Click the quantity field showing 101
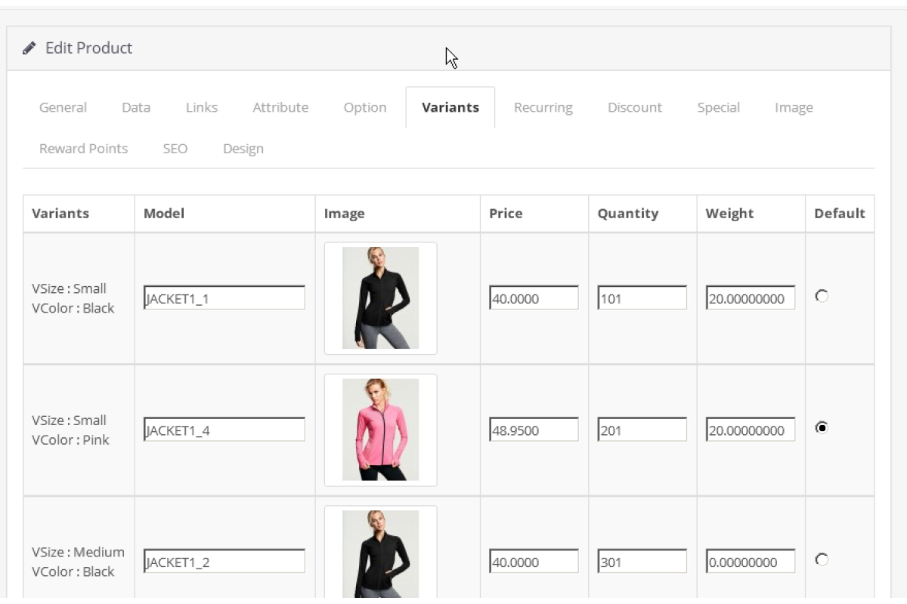This screenshot has height=604, width=907. click(642, 298)
